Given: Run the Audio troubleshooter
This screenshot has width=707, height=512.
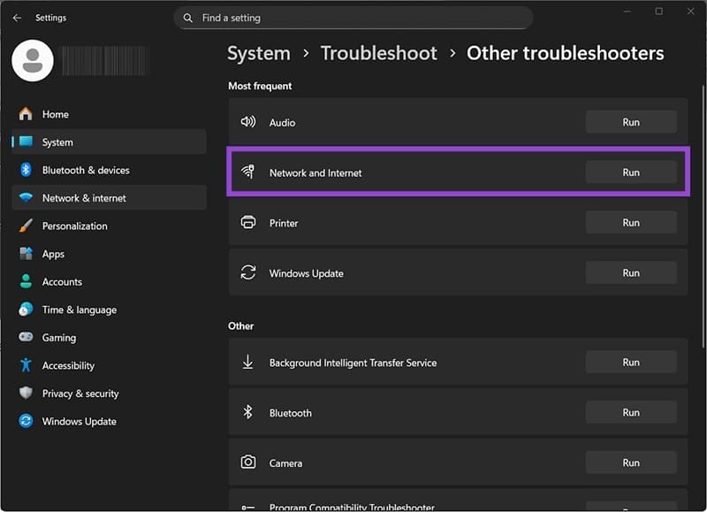Looking at the screenshot, I should [630, 122].
